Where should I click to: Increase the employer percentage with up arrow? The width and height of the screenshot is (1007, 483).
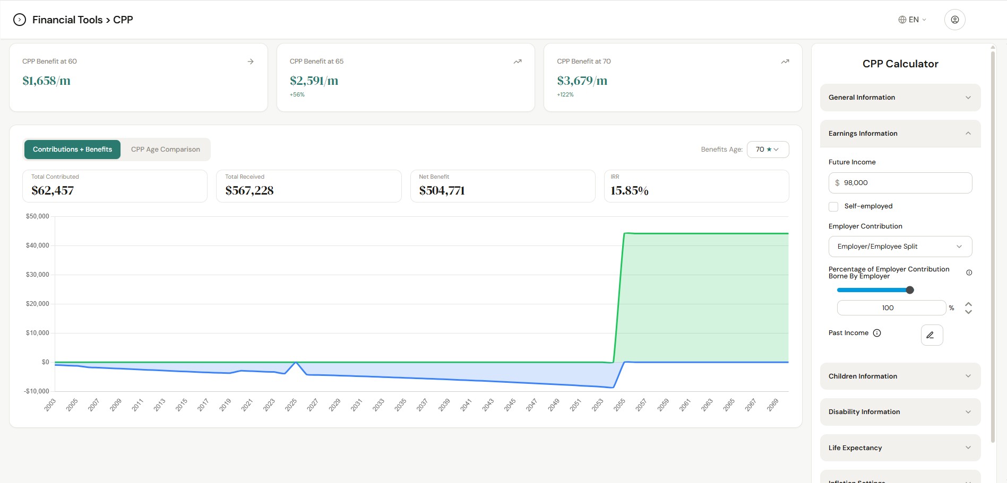(x=968, y=304)
